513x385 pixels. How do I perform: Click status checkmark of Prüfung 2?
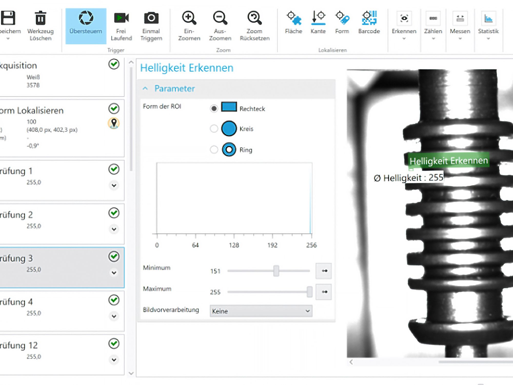(114, 213)
